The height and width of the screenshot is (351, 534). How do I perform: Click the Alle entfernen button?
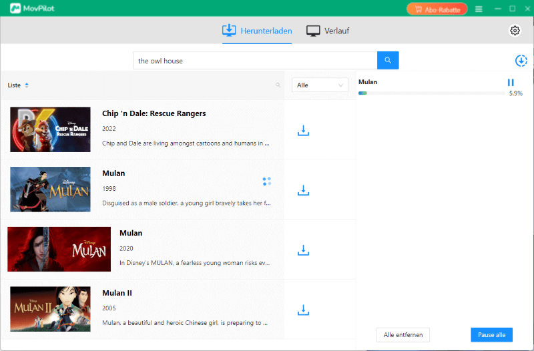(403, 335)
